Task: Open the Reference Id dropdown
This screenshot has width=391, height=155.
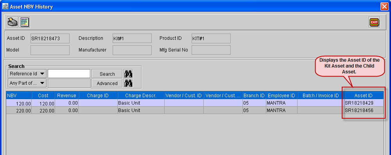Action: pyautogui.click(x=27, y=74)
